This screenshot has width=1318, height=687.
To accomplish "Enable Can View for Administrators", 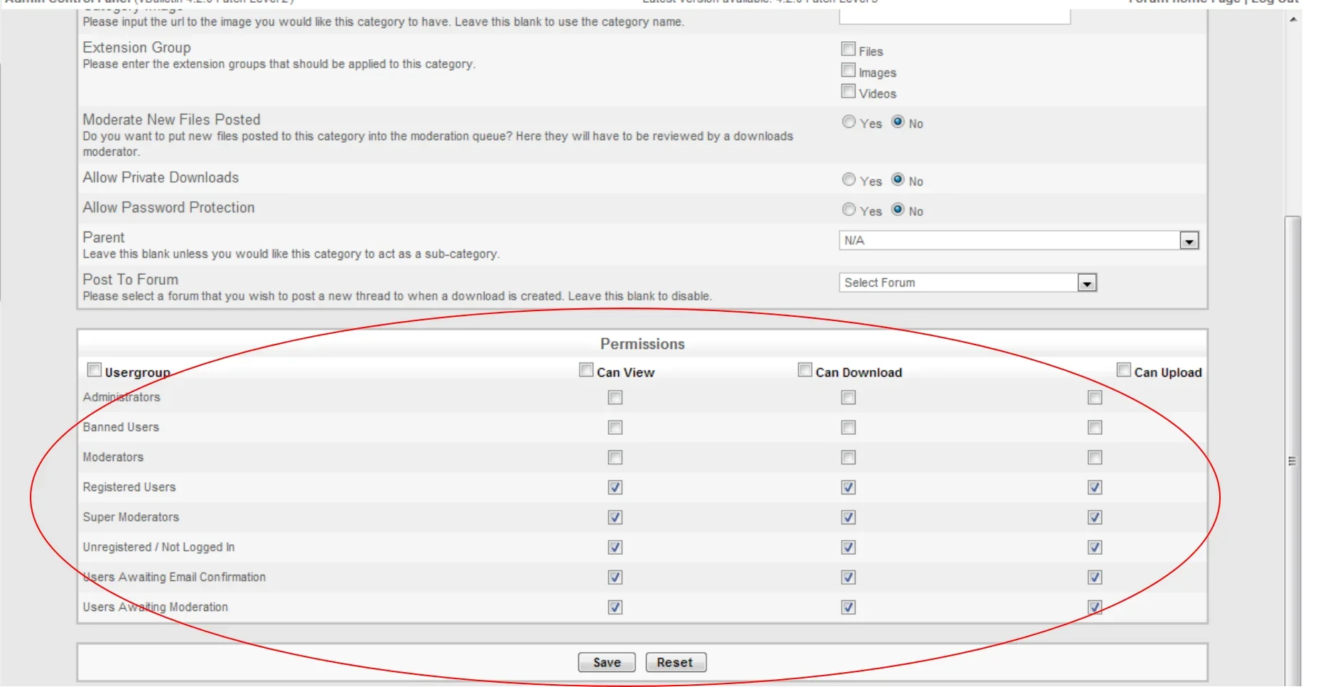I will pos(615,398).
